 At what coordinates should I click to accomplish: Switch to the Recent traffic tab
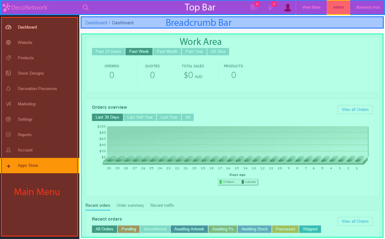click(x=162, y=205)
